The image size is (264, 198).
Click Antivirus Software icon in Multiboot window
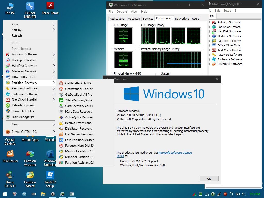pyautogui.click(x=214, y=22)
